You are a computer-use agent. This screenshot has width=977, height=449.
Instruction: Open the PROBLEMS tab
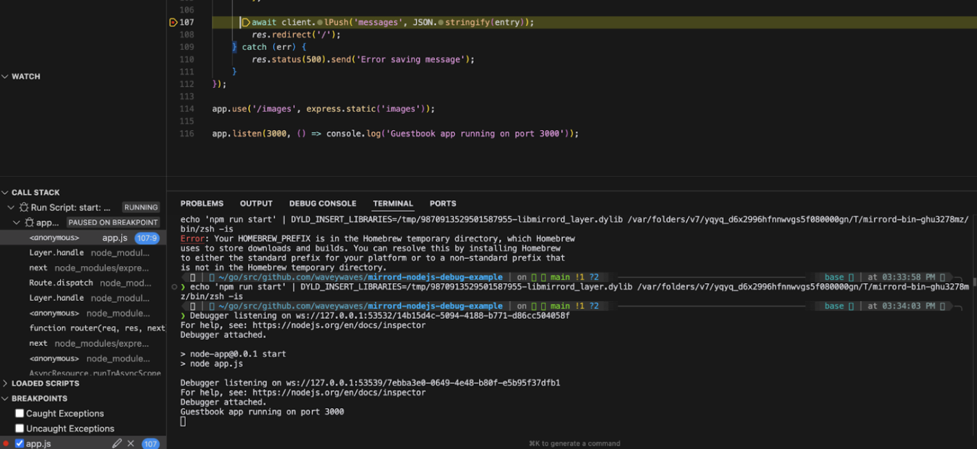[x=202, y=203]
